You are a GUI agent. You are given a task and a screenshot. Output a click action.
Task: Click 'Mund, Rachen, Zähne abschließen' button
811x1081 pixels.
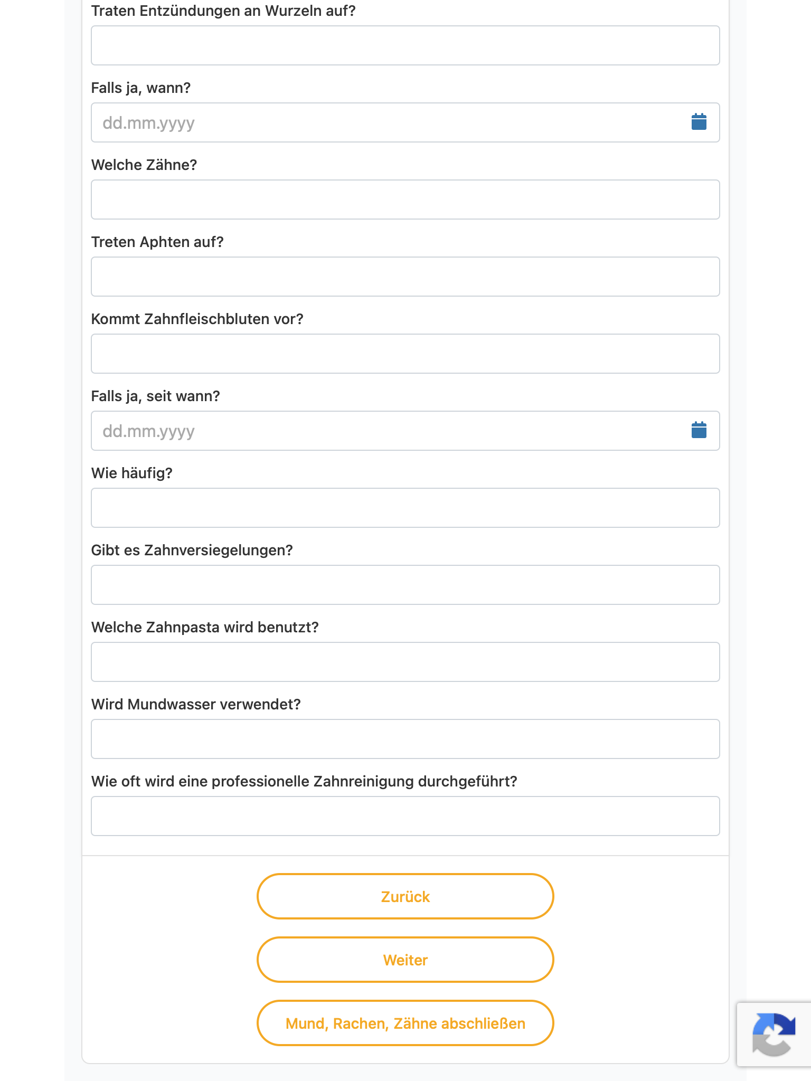click(x=405, y=1023)
